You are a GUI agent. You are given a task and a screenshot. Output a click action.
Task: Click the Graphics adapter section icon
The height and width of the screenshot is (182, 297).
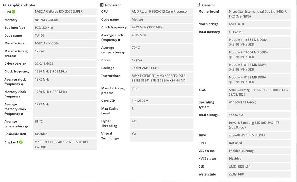5,5
